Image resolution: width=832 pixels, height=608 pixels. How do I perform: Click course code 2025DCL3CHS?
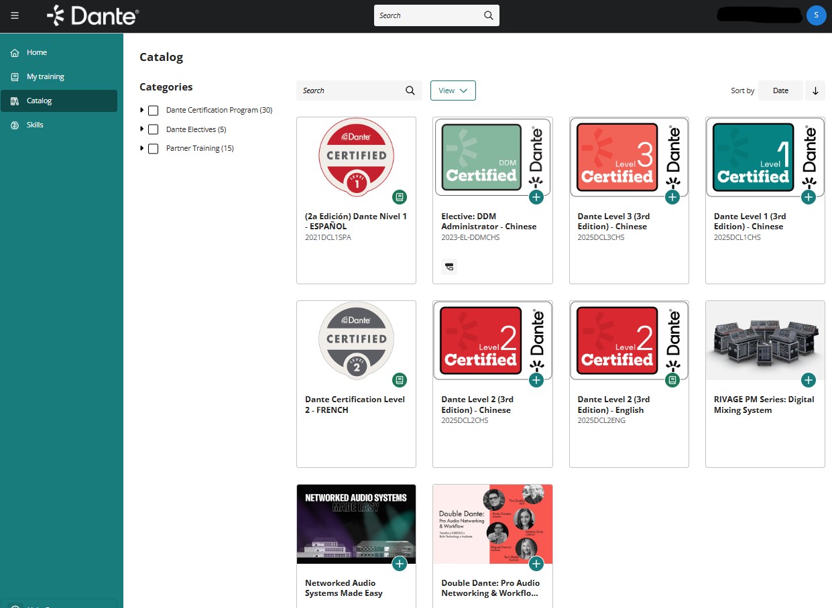click(x=601, y=237)
